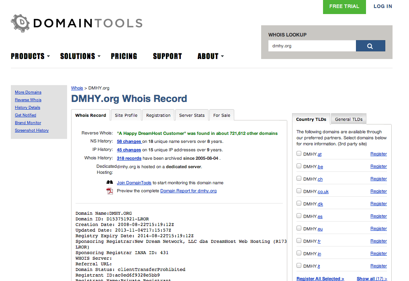Click the Domain ID D153751921-LROR line

click(112, 219)
